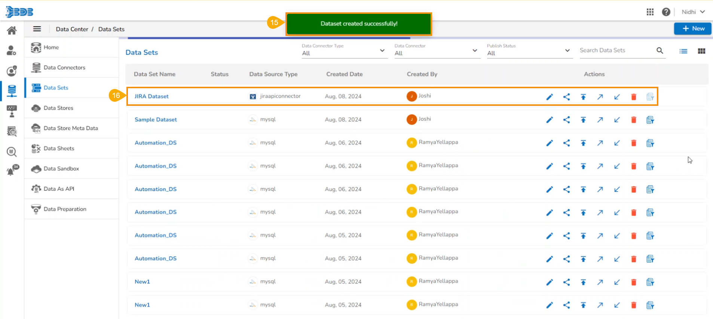Click Data Center in the breadcrumb
Screen dimensions: 713x319
point(72,29)
